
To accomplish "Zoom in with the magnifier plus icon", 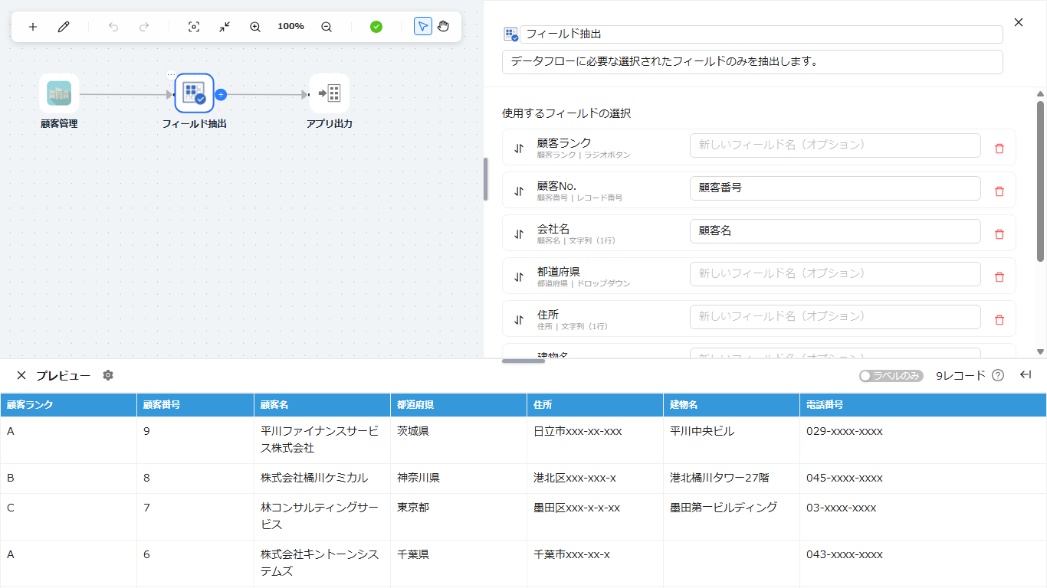I will click(x=255, y=27).
